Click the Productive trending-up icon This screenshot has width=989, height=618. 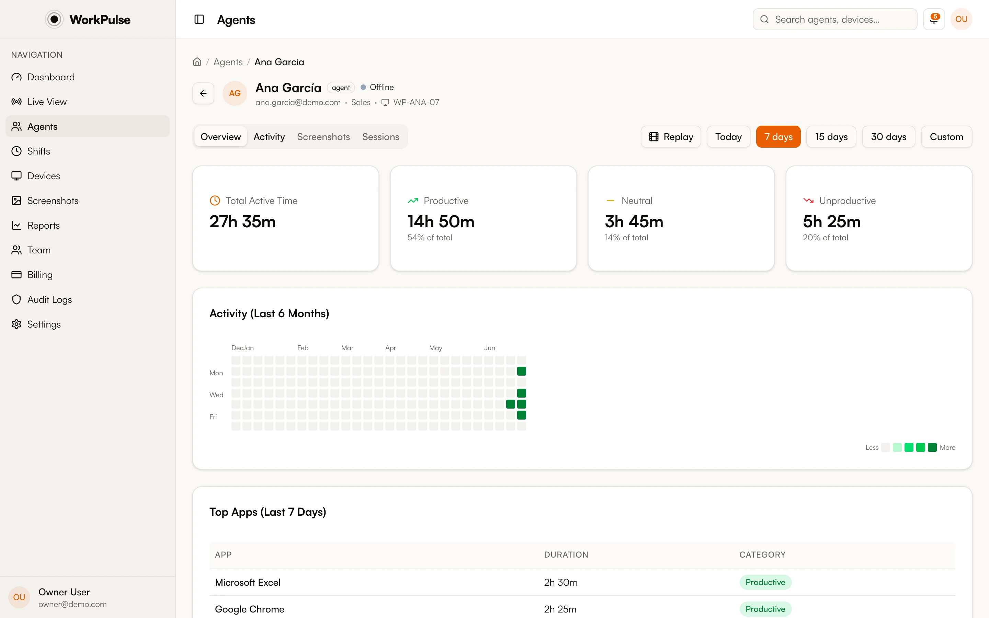[413, 201]
